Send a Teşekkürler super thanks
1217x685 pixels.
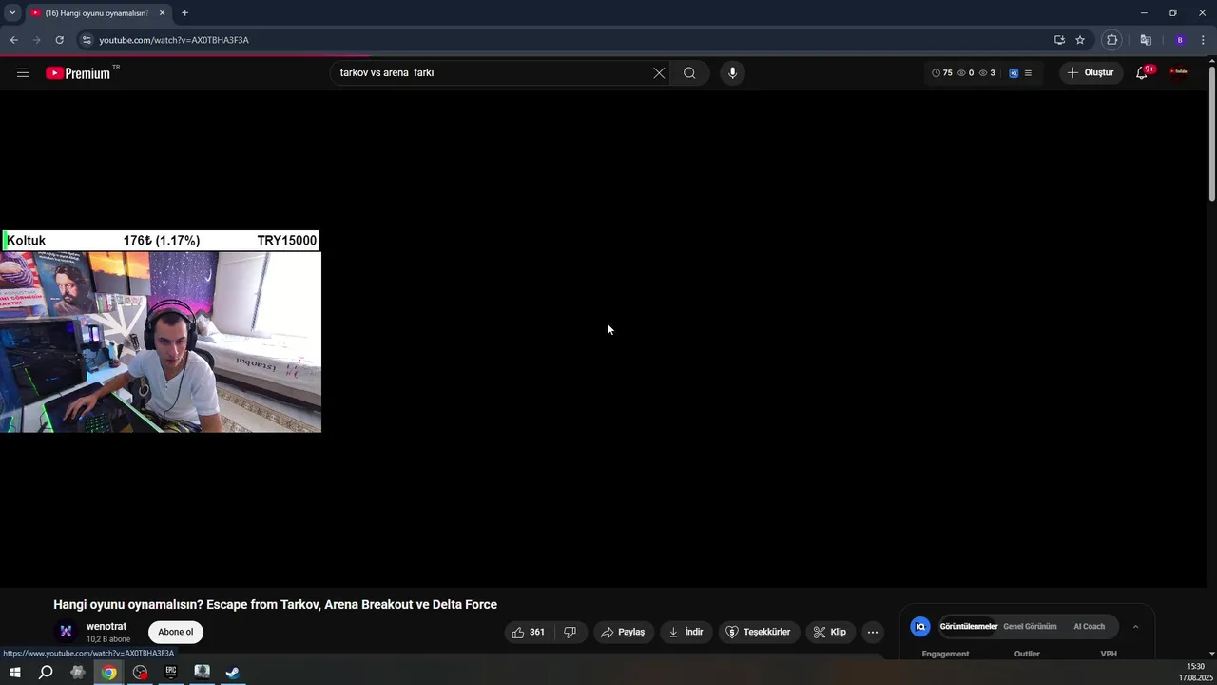(x=758, y=632)
